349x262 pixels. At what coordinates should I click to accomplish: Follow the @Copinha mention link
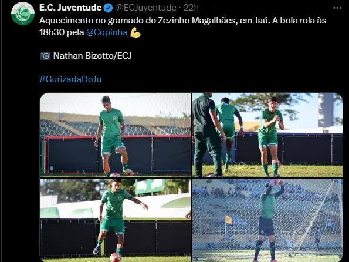[107, 32]
